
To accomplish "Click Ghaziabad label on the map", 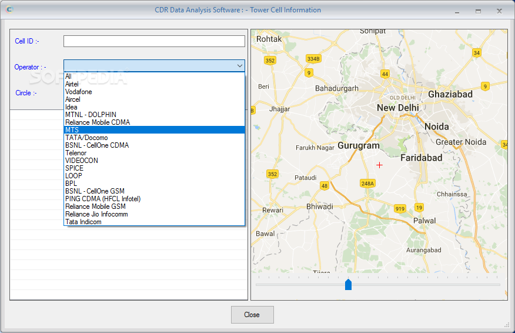I will [x=450, y=94].
